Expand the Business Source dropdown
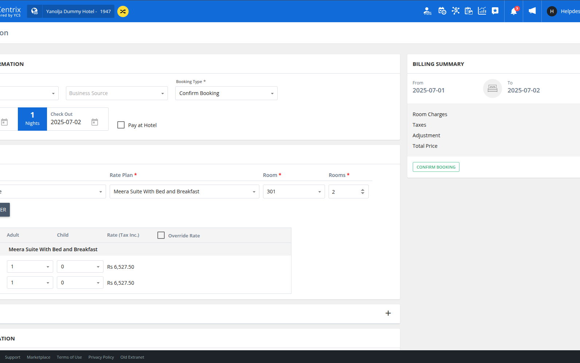Screen dimensions: 580x363 pyautogui.click(x=117, y=93)
